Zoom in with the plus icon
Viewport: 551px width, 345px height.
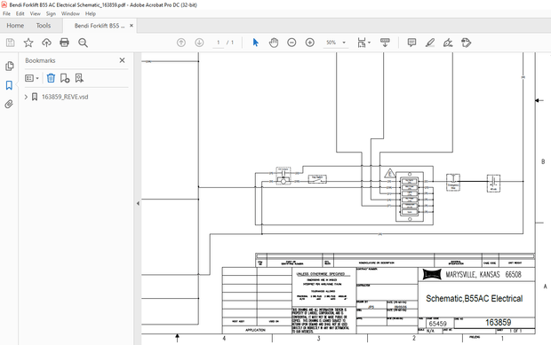(310, 43)
